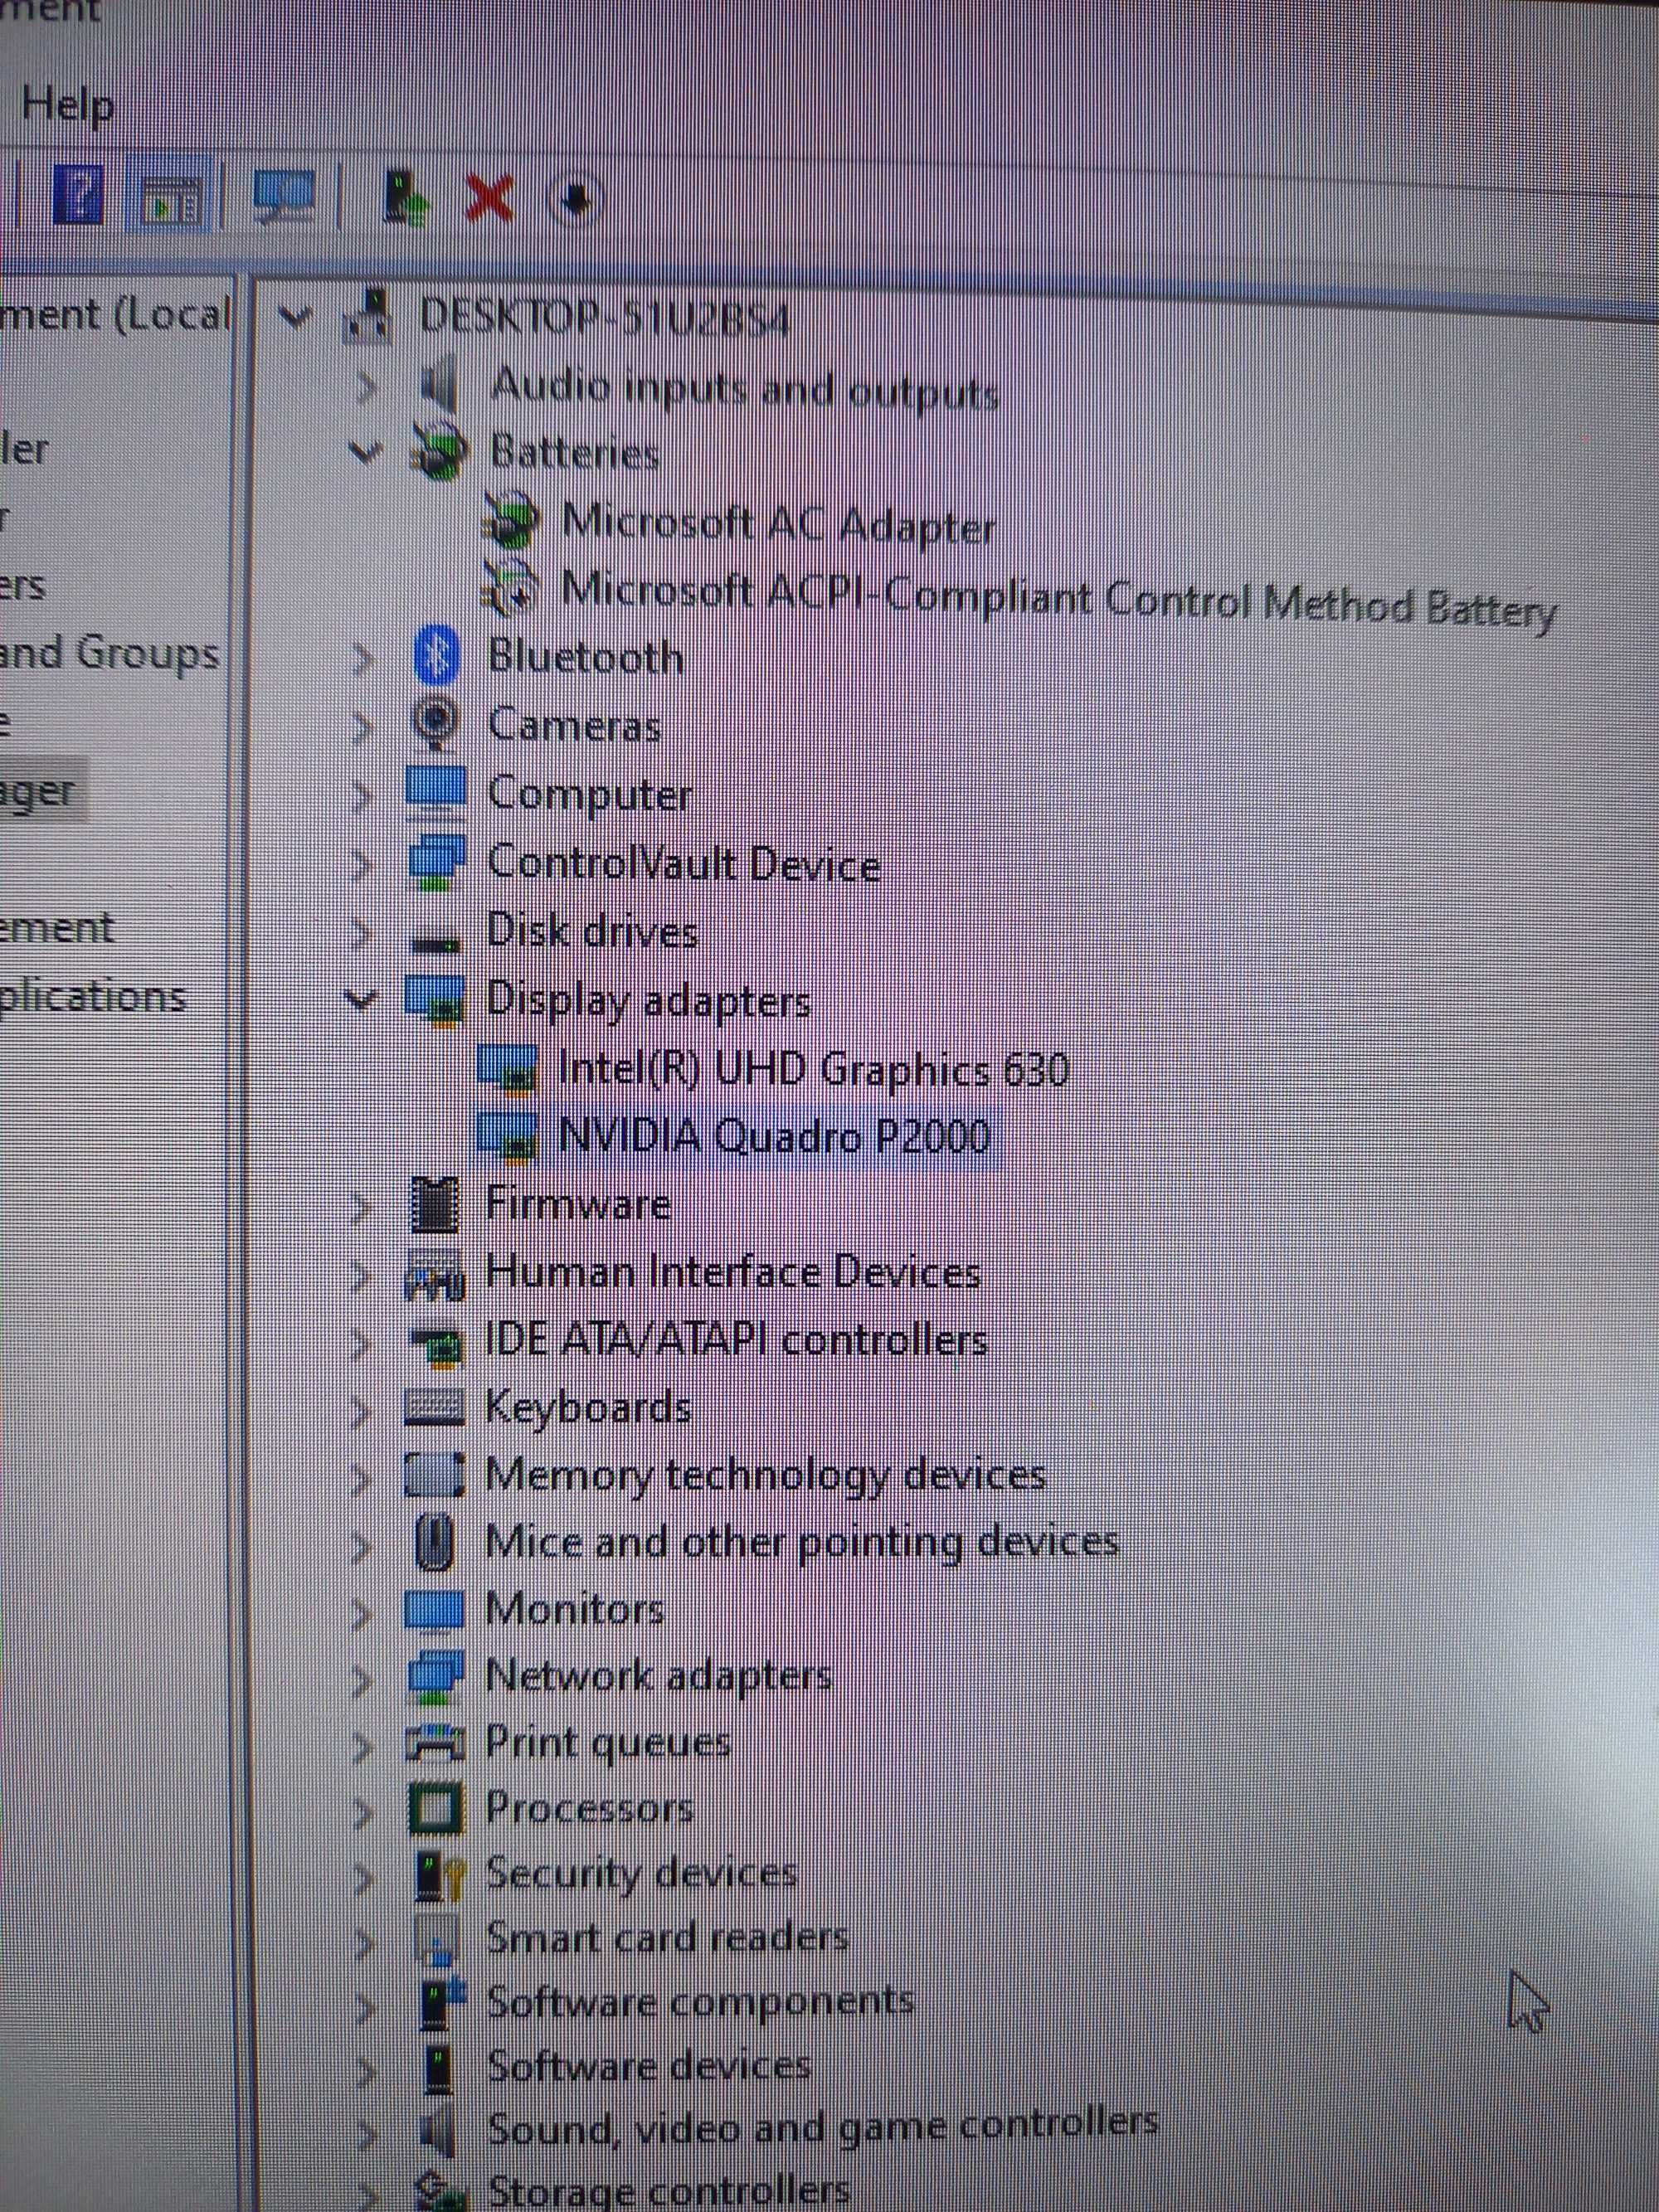Click the Firmware chip icon
The width and height of the screenshot is (1659, 2212).
click(x=436, y=1205)
